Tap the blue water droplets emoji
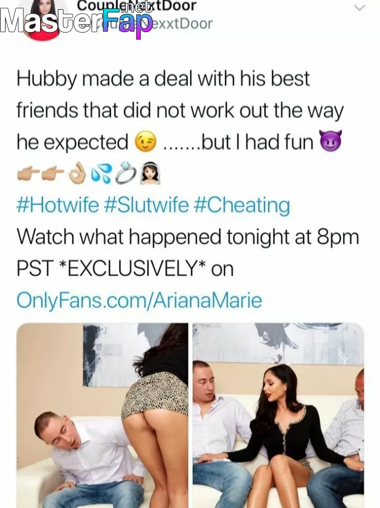The height and width of the screenshot is (508, 380). 101,174
